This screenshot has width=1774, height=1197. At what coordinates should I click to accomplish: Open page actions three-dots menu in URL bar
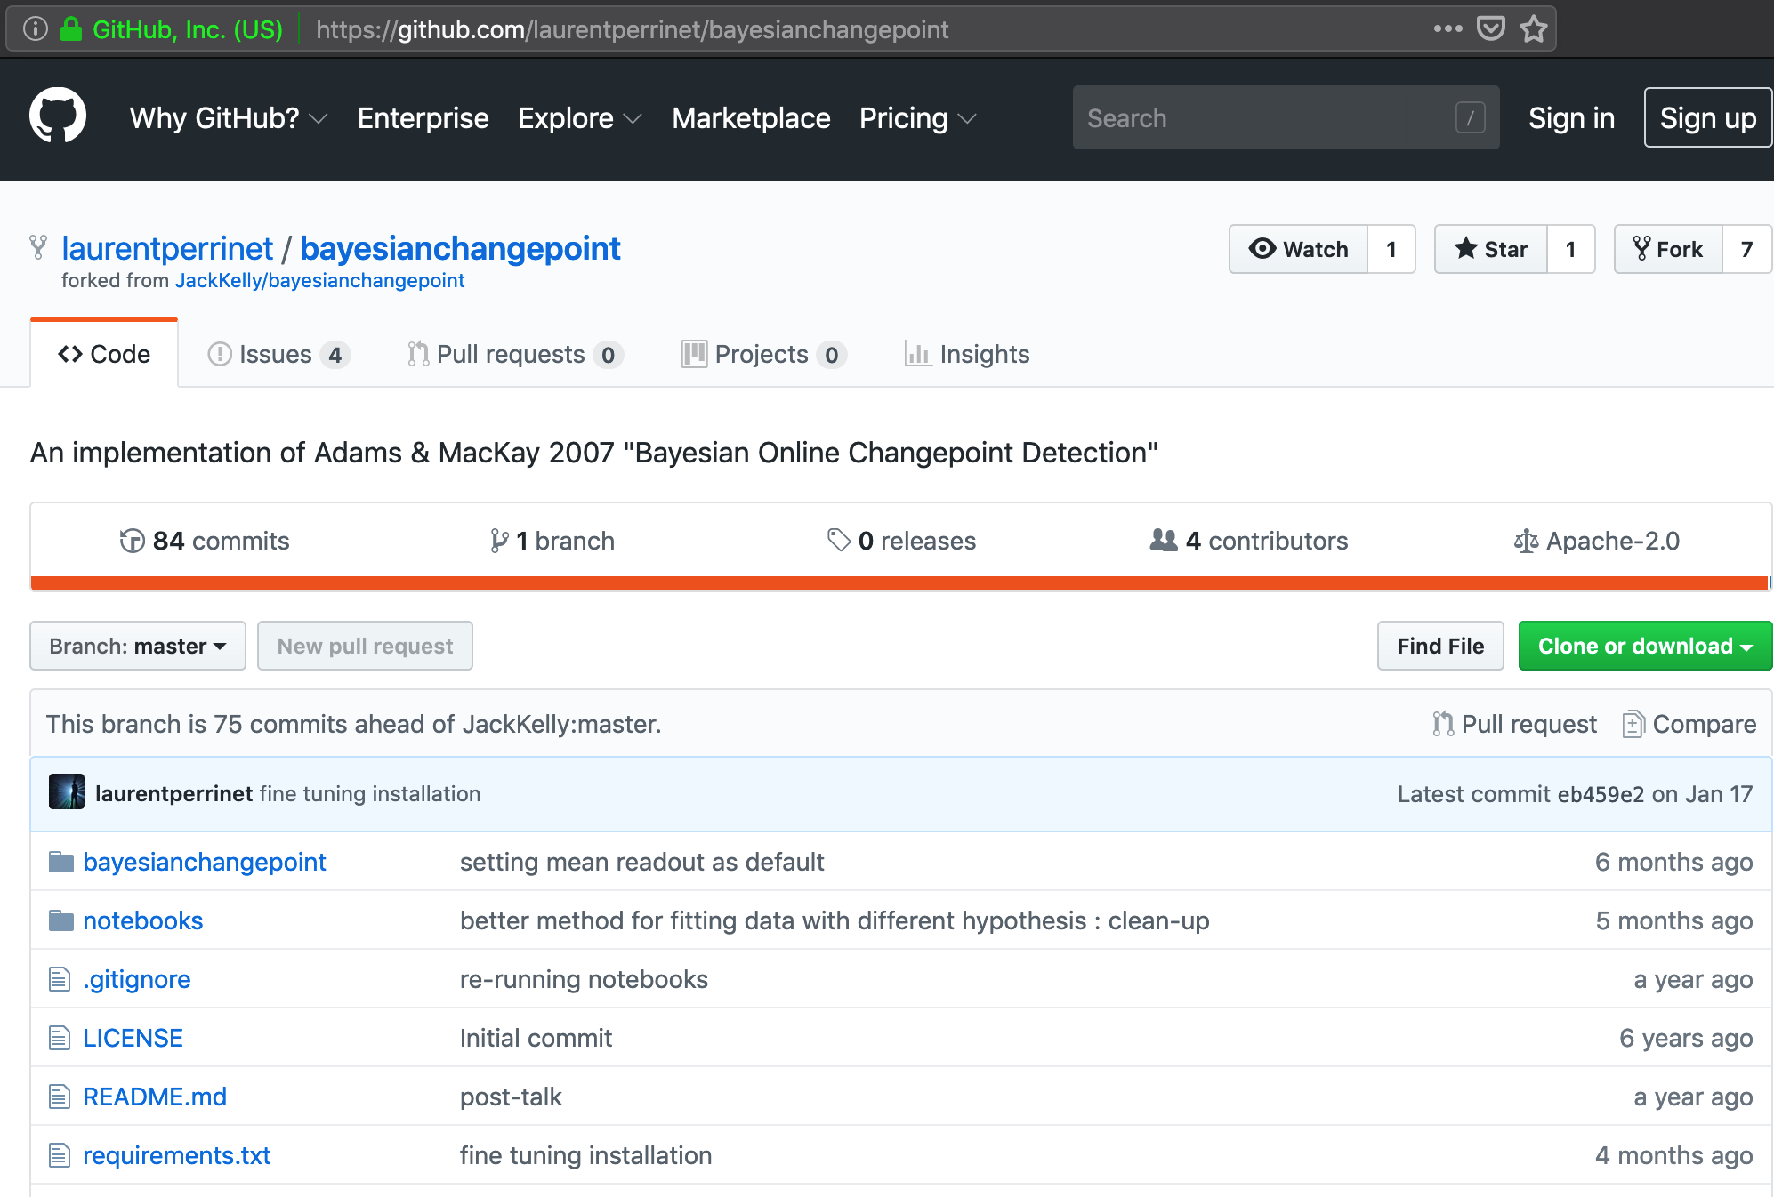click(x=1447, y=29)
